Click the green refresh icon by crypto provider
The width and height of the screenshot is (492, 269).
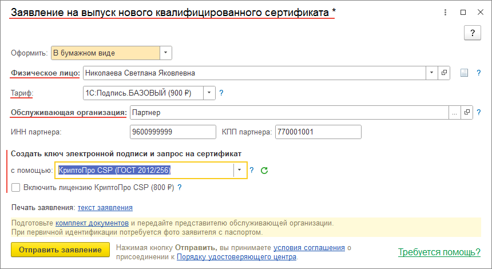264,171
